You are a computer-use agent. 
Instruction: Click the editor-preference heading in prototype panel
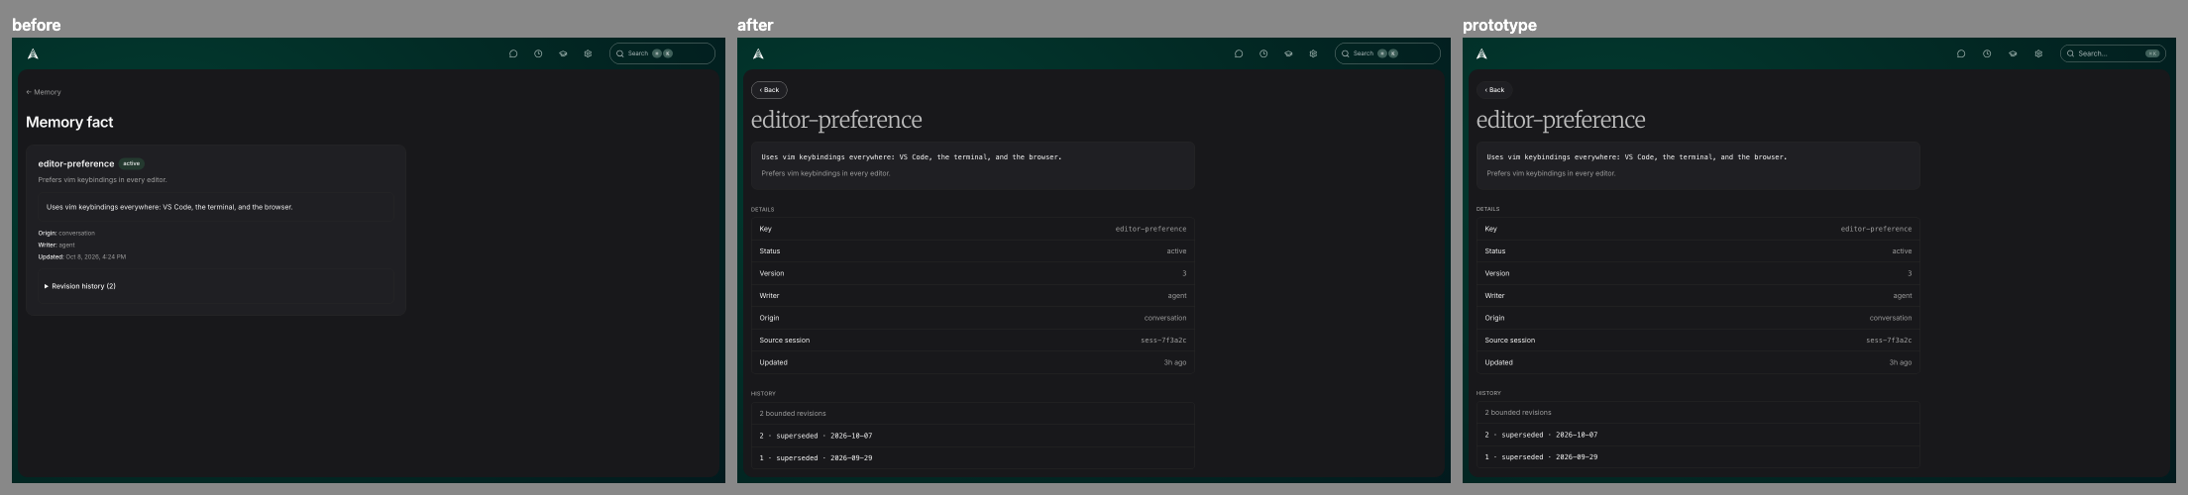[1561, 120]
